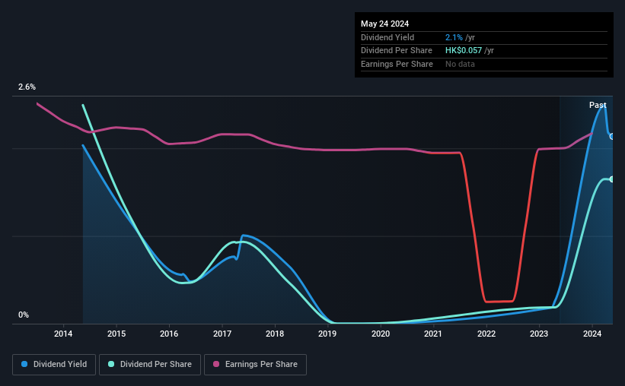The height and width of the screenshot is (386, 625).
Task: Click the 2.6% y-axis label
Action: (27, 87)
